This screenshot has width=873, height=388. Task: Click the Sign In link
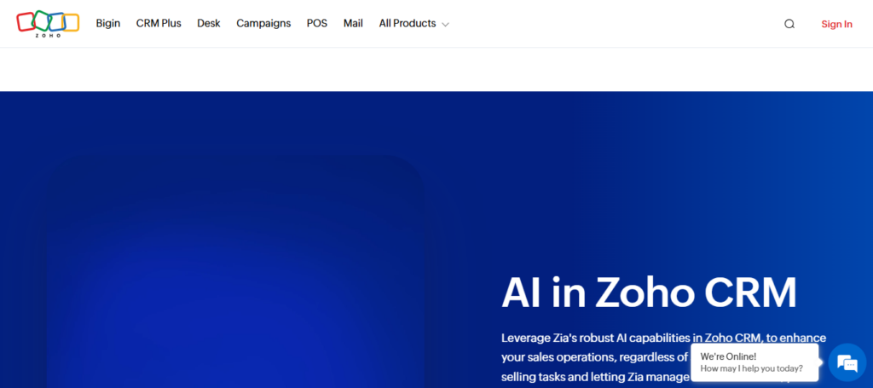pyautogui.click(x=836, y=24)
